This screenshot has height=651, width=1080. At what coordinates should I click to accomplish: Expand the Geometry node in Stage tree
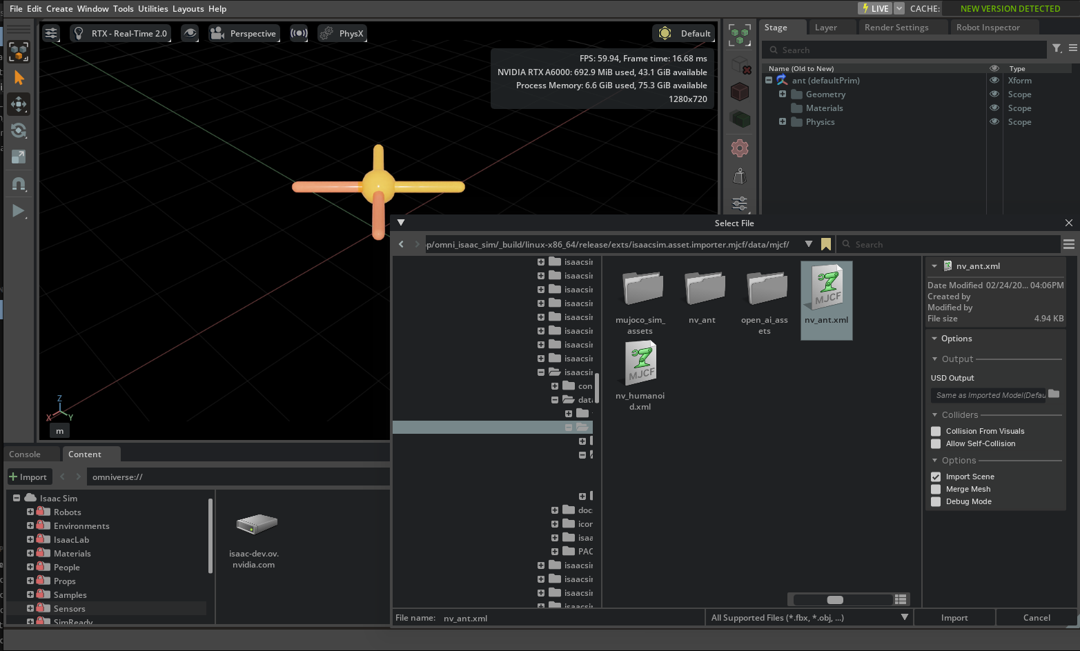pos(783,94)
